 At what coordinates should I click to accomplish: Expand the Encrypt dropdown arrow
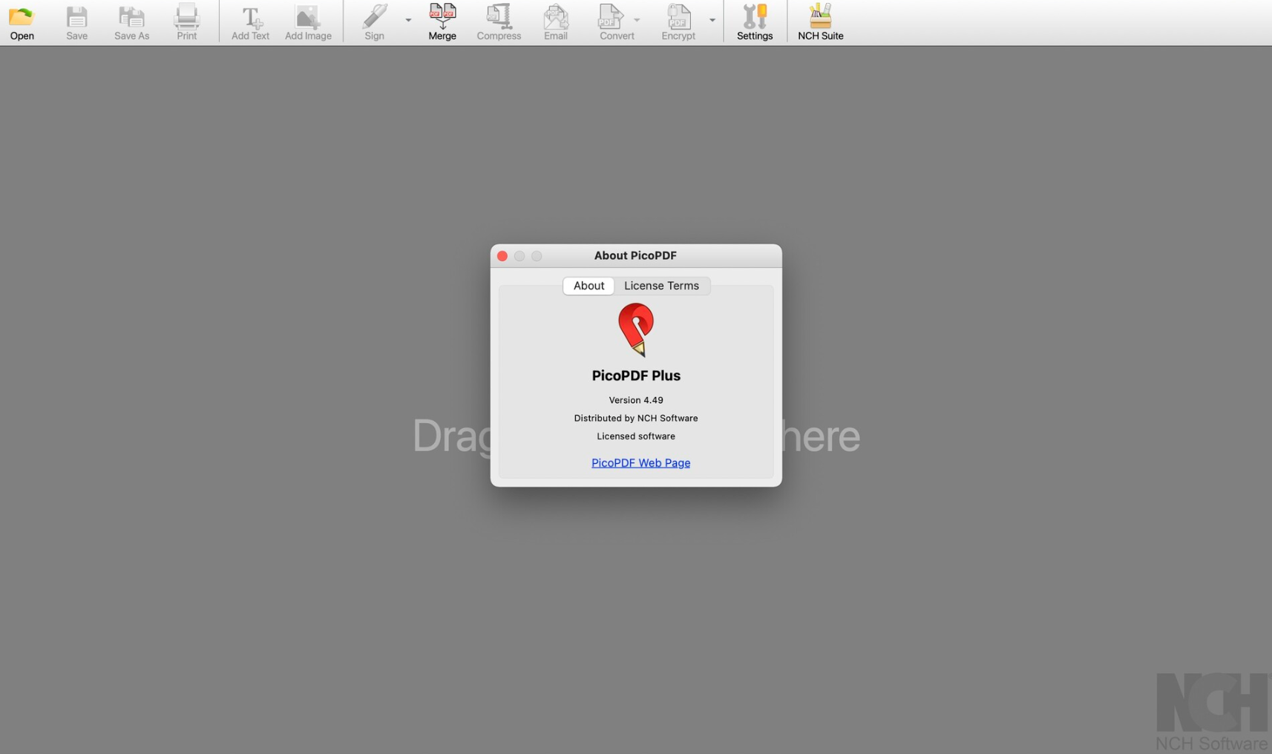[712, 20]
